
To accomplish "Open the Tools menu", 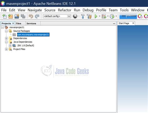I will point(124,10).
